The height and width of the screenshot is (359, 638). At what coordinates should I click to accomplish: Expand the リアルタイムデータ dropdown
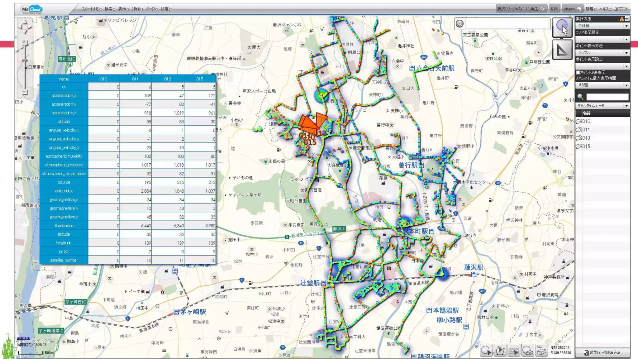point(602,106)
